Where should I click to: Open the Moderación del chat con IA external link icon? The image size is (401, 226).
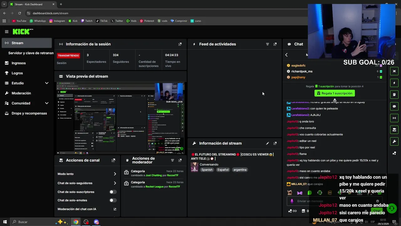(115, 209)
